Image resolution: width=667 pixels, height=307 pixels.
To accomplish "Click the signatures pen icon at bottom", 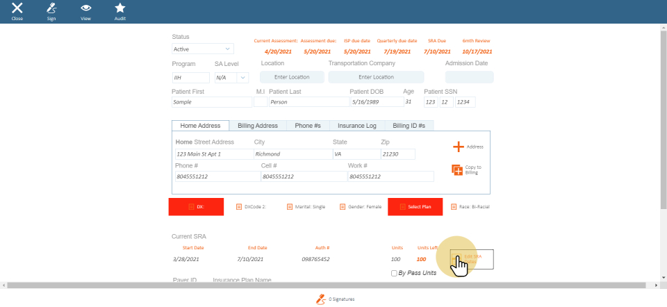I will 321,299.
